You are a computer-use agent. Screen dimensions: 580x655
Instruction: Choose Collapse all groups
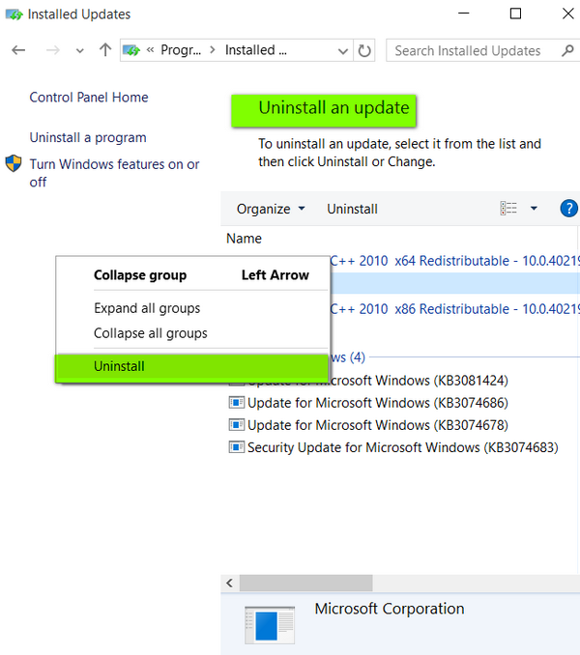(x=191, y=333)
